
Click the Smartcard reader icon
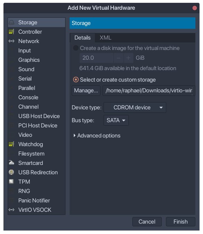click(x=11, y=163)
